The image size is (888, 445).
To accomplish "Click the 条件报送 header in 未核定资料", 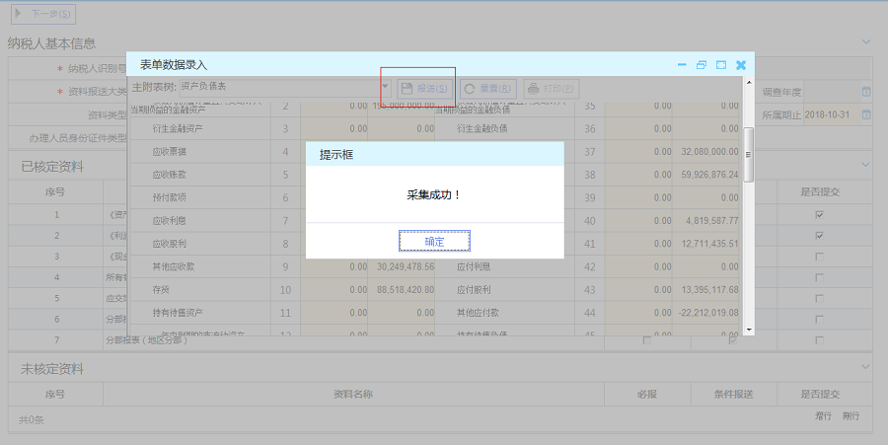I will coord(733,394).
